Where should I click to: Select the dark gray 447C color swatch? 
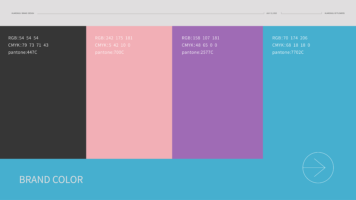43,92
